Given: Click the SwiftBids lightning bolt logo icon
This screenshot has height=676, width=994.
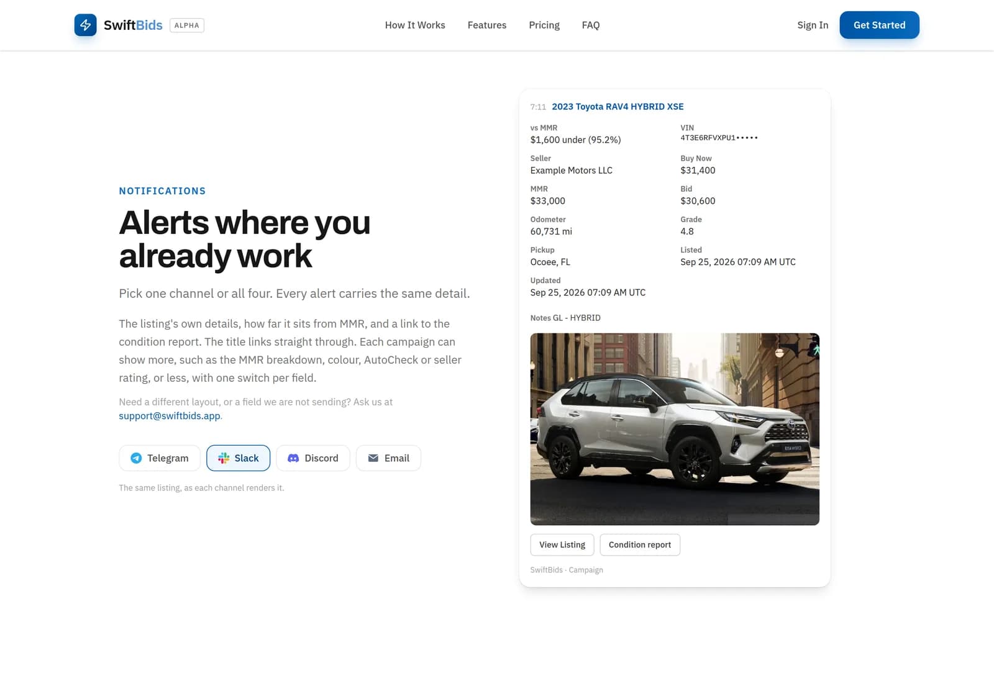Looking at the screenshot, I should pyautogui.click(x=86, y=25).
